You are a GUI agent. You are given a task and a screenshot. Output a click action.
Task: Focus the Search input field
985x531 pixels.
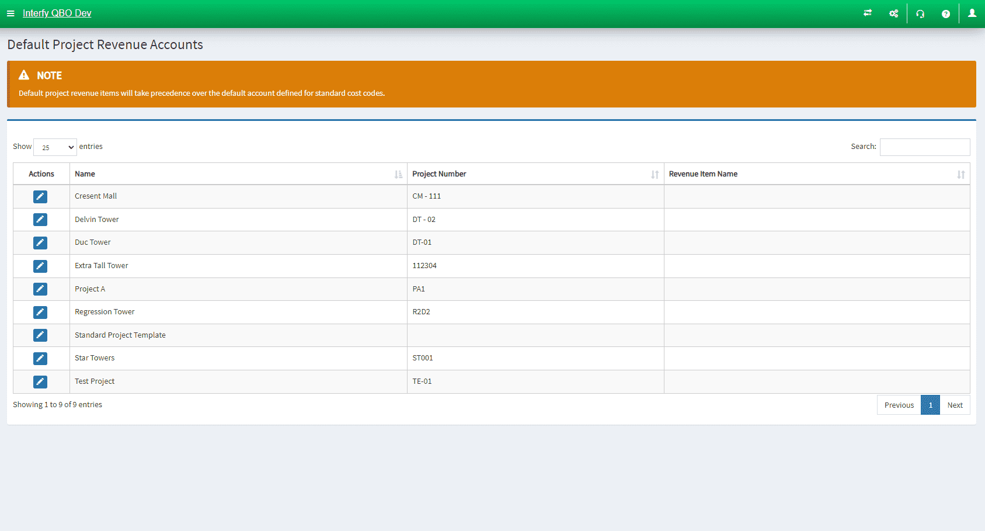click(924, 147)
